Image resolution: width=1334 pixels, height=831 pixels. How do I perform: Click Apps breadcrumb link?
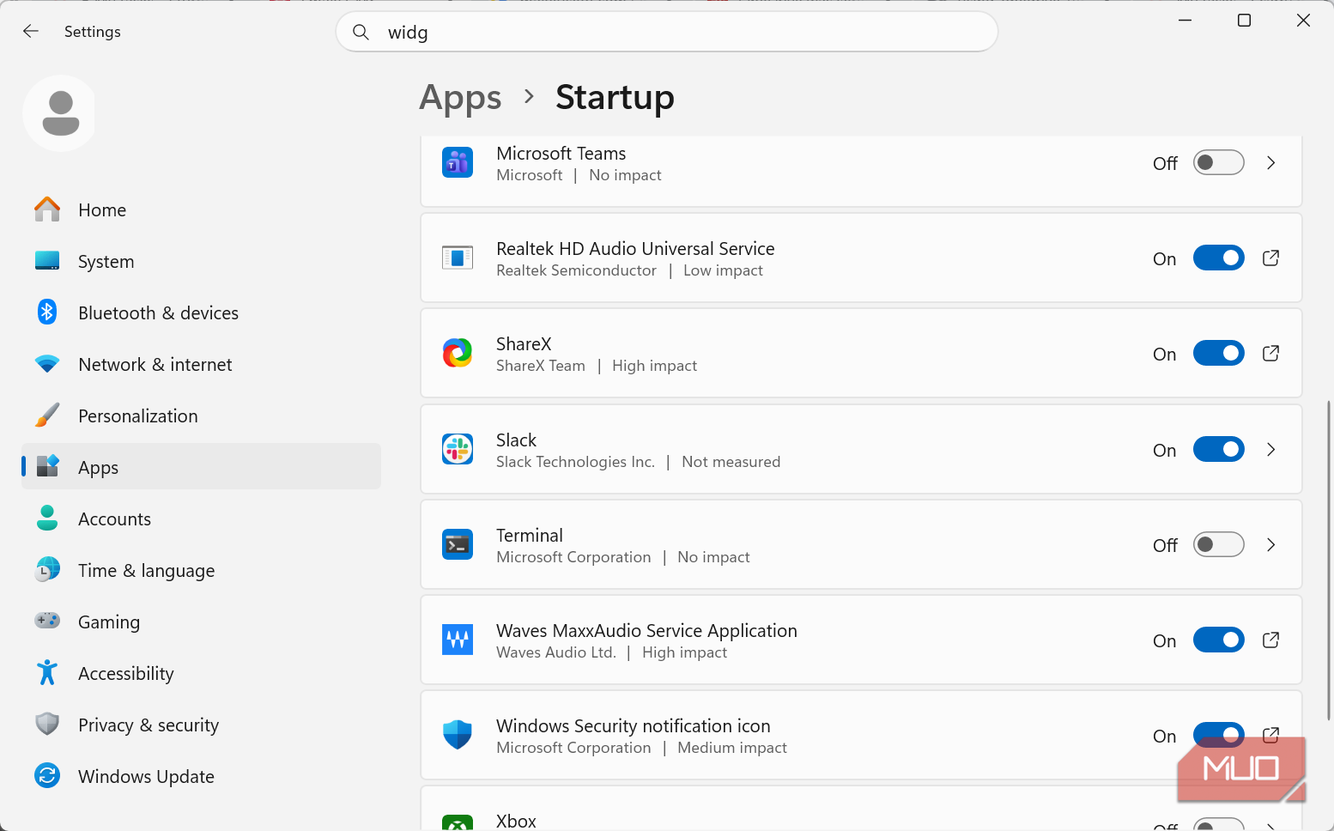point(460,98)
